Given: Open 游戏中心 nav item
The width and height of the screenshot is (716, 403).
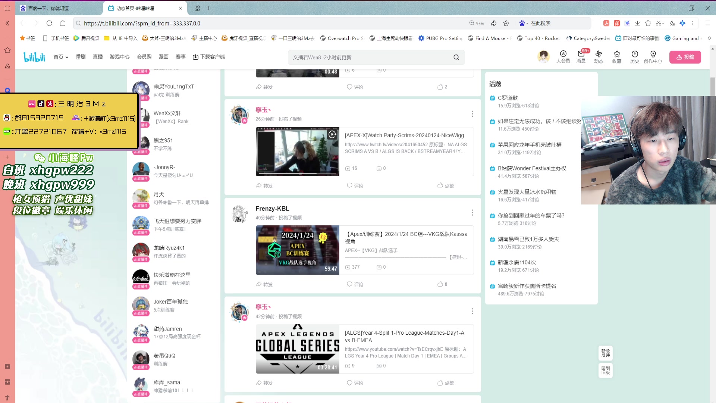Looking at the screenshot, I should [x=120, y=57].
